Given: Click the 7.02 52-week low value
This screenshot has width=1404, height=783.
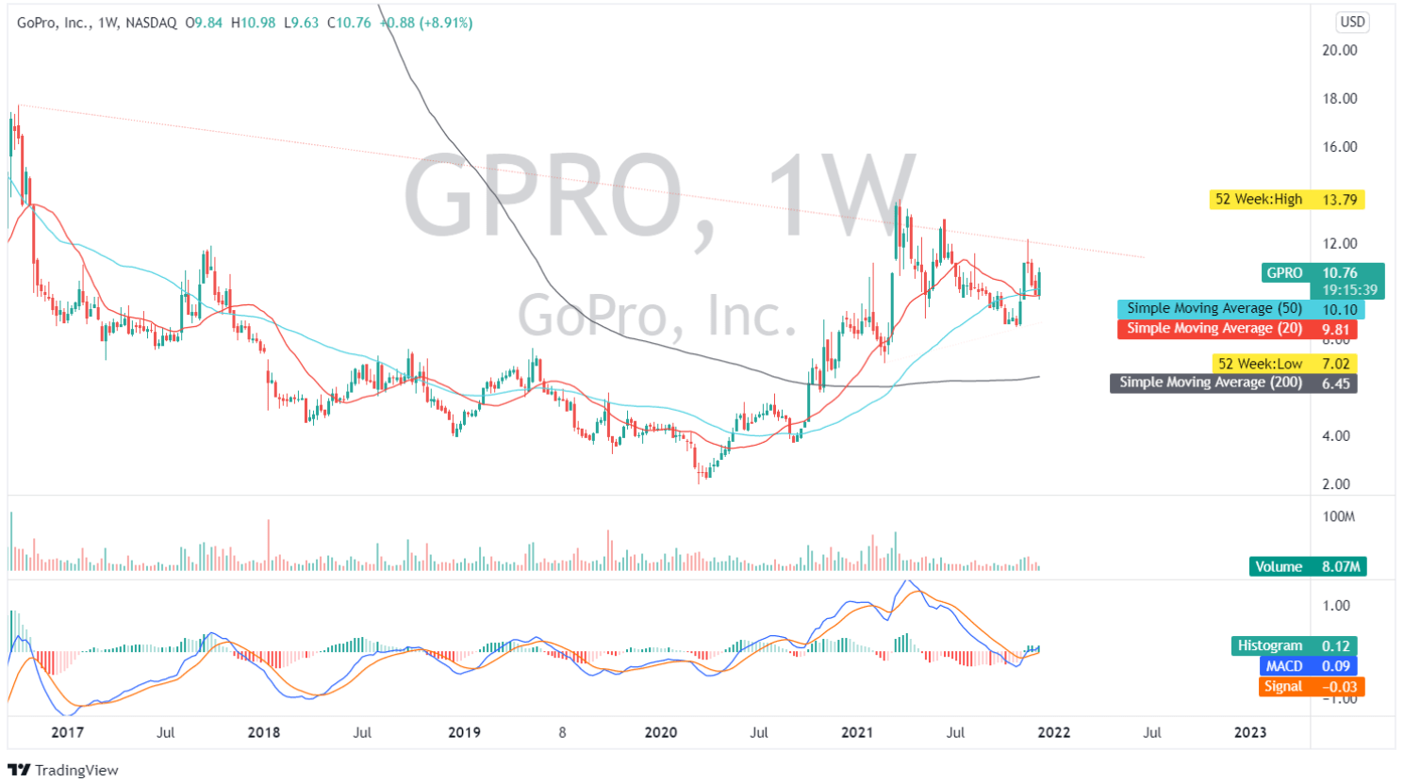Looking at the screenshot, I should (1336, 364).
